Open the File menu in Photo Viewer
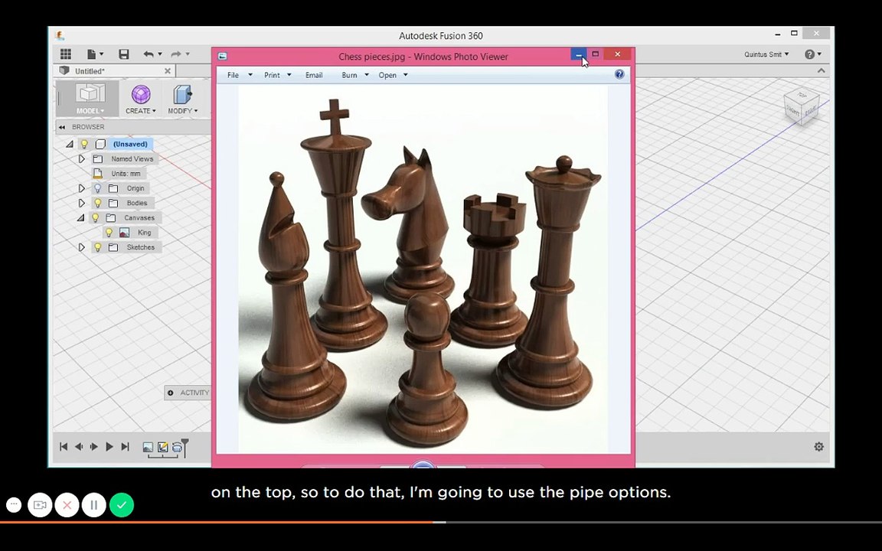882x551 pixels. [240, 75]
